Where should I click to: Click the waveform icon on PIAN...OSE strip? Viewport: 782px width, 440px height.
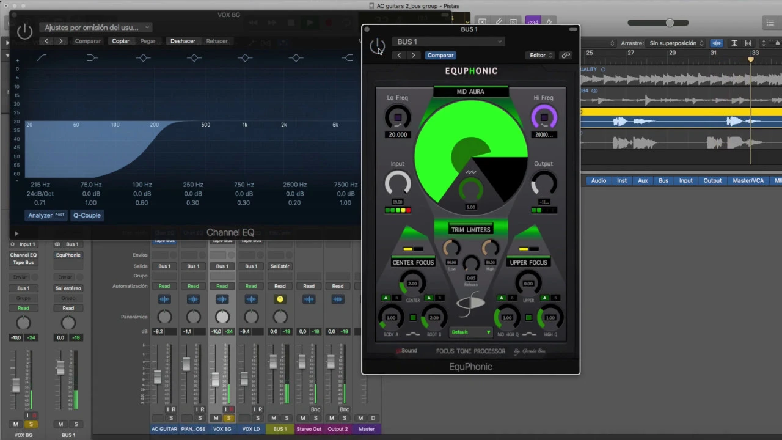point(193,299)
